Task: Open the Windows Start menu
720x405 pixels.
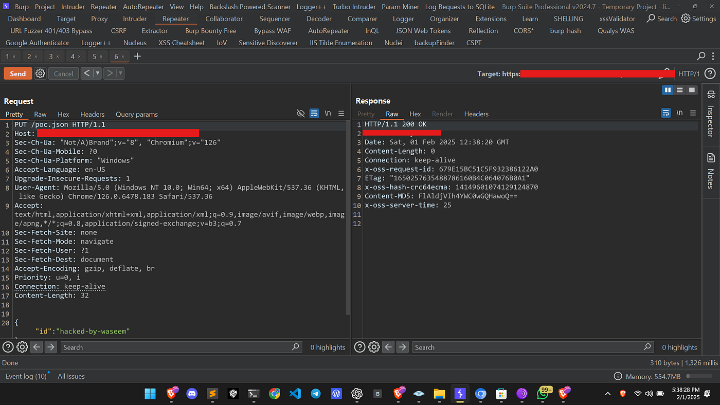Action: 150,394
